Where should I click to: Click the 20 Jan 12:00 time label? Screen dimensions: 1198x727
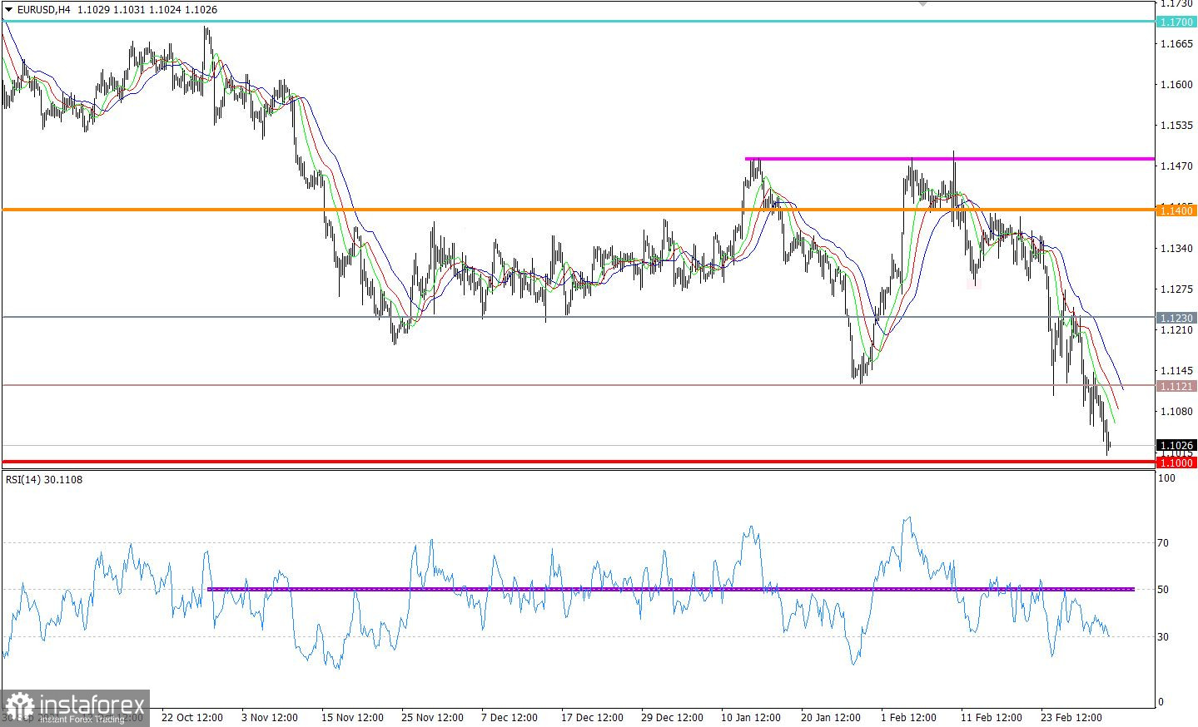tap(831, 717)
